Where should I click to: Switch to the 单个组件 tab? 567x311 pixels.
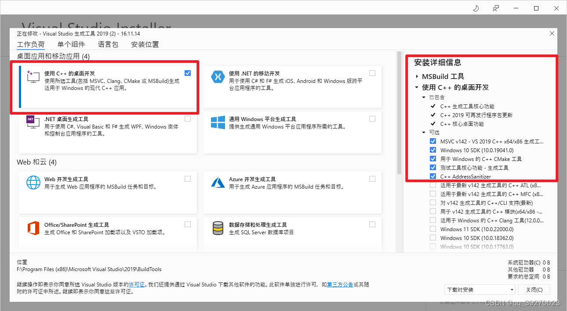[71, 44]
